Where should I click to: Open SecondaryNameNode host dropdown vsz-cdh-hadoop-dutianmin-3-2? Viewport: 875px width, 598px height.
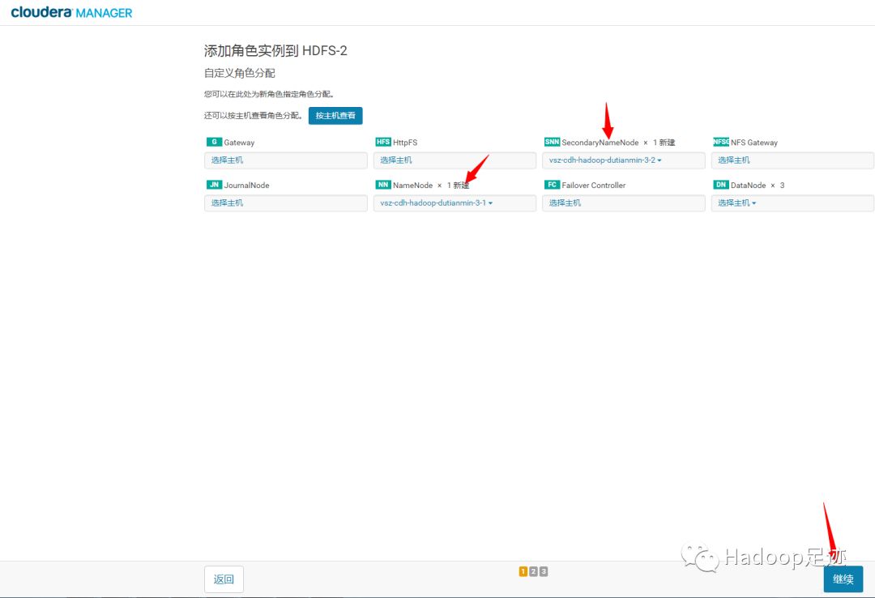coord(623,160)
